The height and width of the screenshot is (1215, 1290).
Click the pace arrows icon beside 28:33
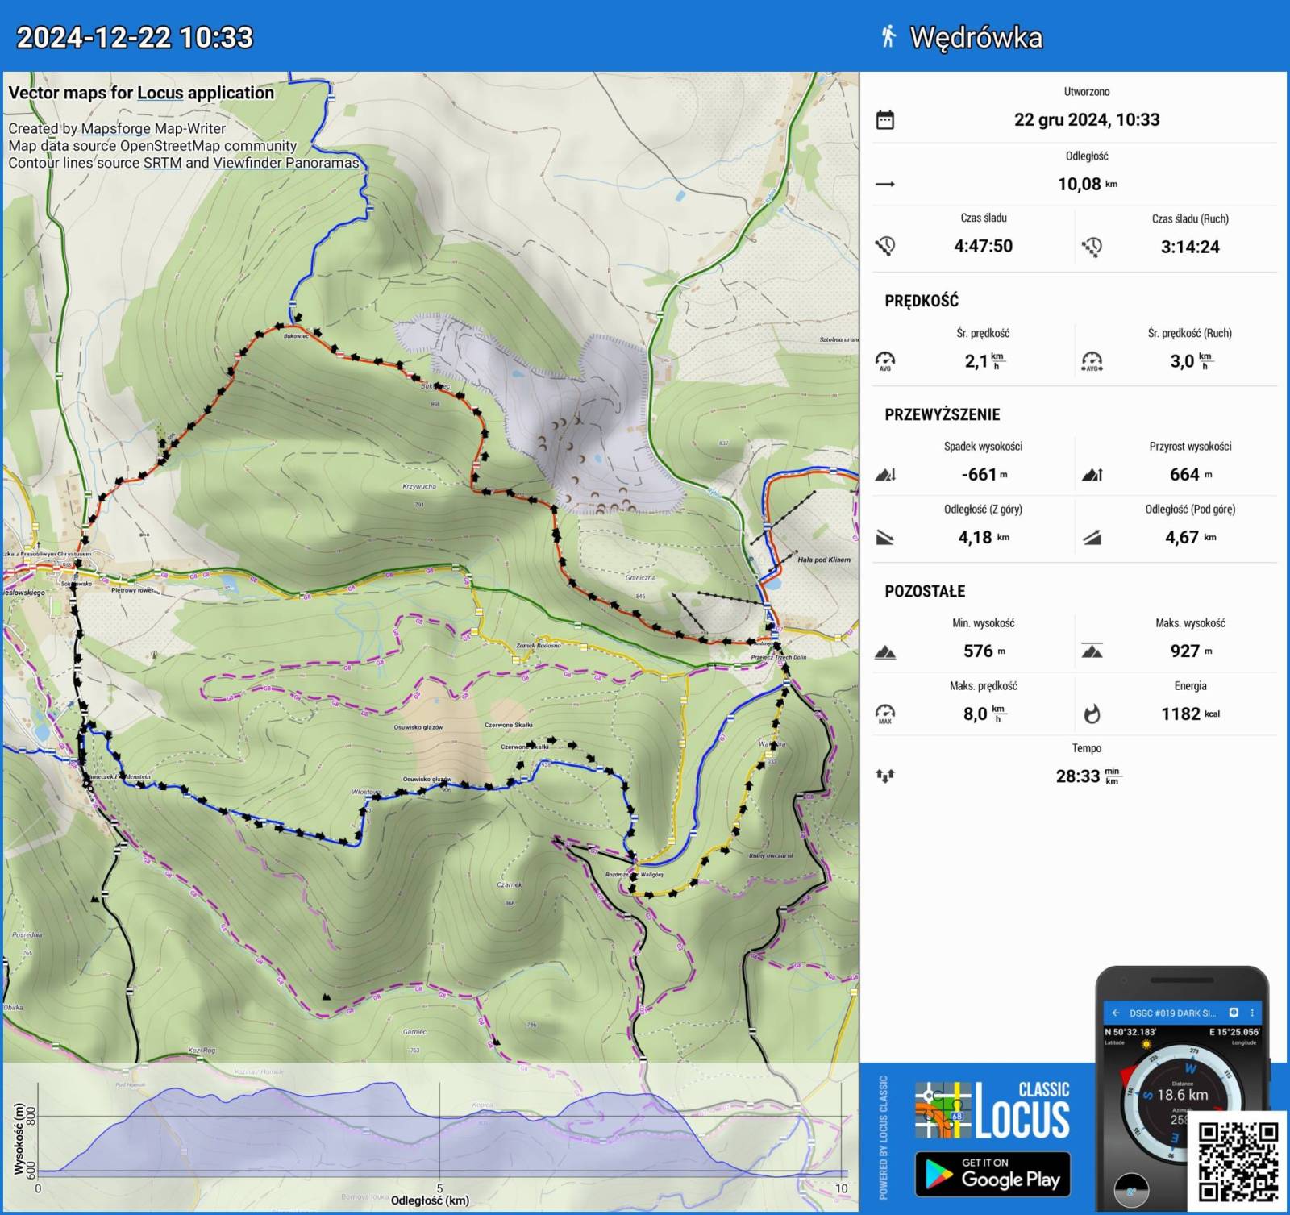pyautogui.click(x=884, y=776)
